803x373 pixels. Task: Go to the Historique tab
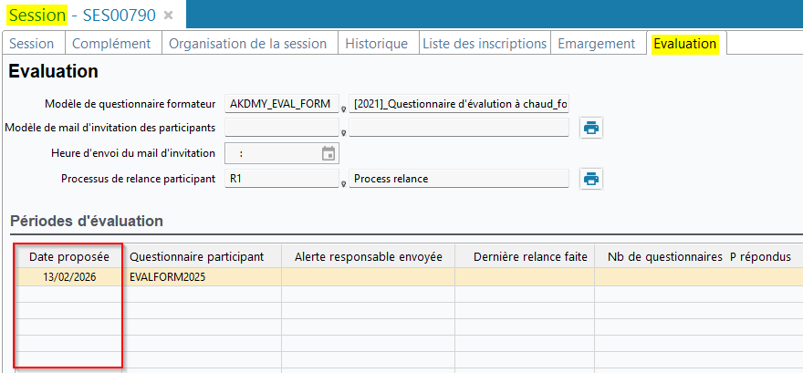tap(377, 44)
